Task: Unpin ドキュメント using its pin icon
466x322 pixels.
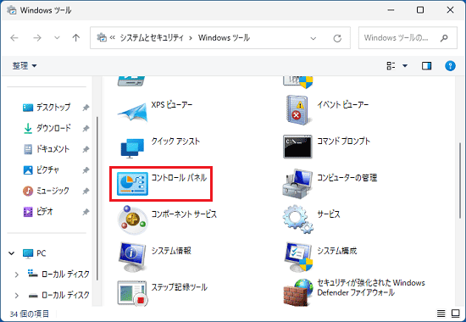Action: pyautogui.click(x=86, y=149)
